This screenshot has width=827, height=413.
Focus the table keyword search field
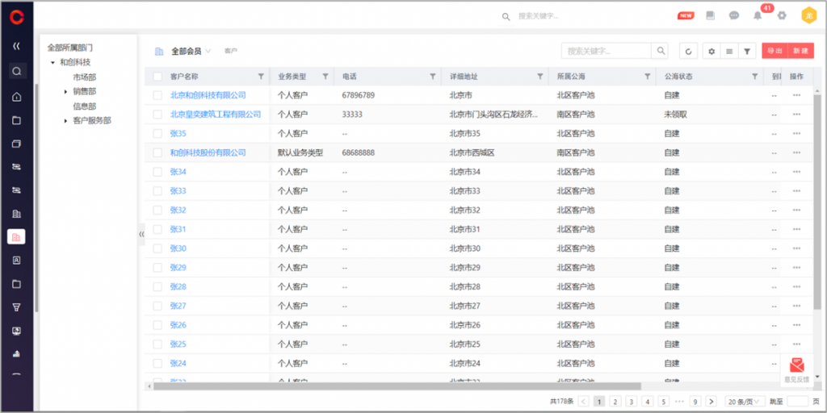point(607,51)
